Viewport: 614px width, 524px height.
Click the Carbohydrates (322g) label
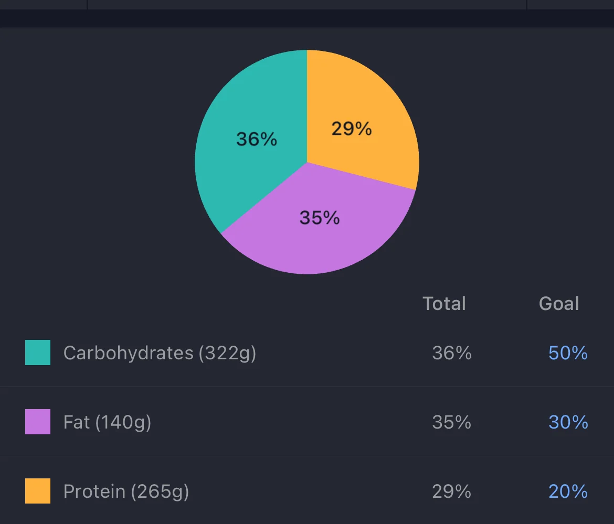coord(160,353)
